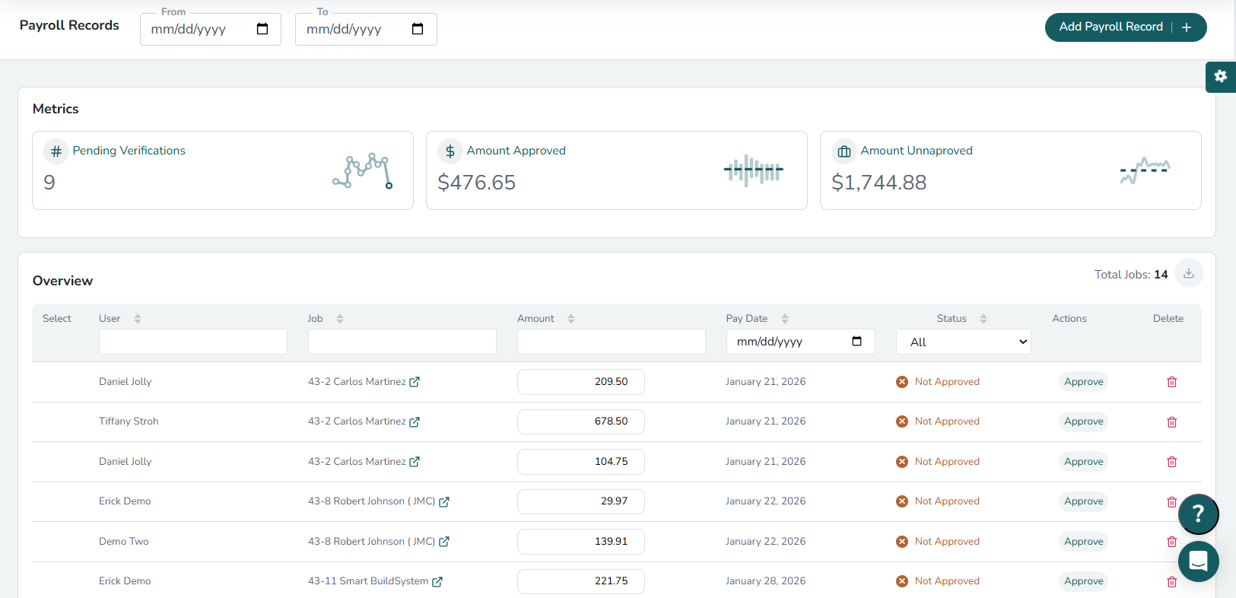The width and height of the screenshot is (1236, 598).
Task: Download the payroll overview export
Action: click(1188, 274)
